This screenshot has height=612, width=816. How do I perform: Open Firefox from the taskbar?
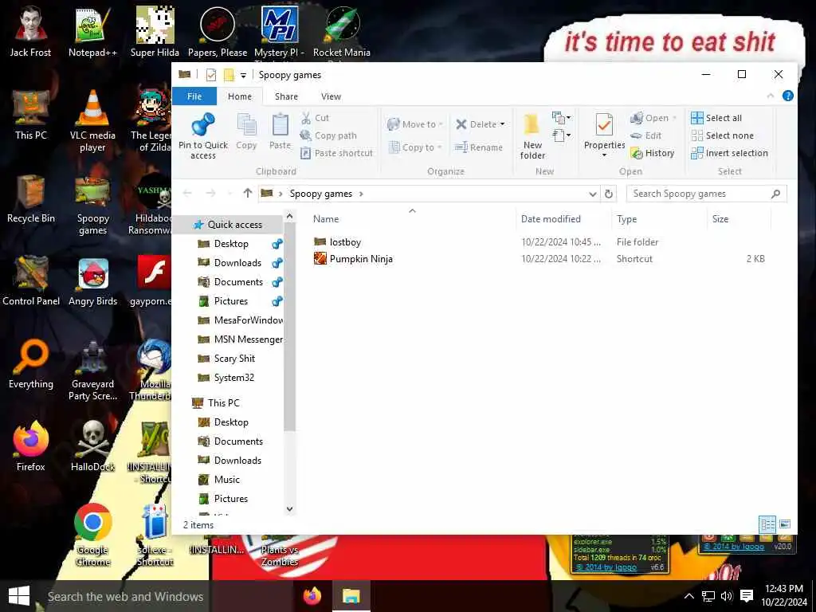pos(312,596)
